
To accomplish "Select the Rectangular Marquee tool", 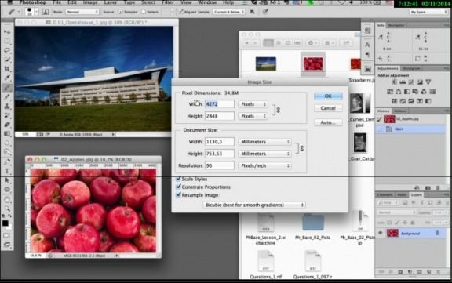I will point(7,42).
